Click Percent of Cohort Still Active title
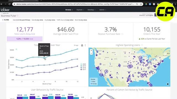This screenshot has width=177, height=99. [129, 90]
